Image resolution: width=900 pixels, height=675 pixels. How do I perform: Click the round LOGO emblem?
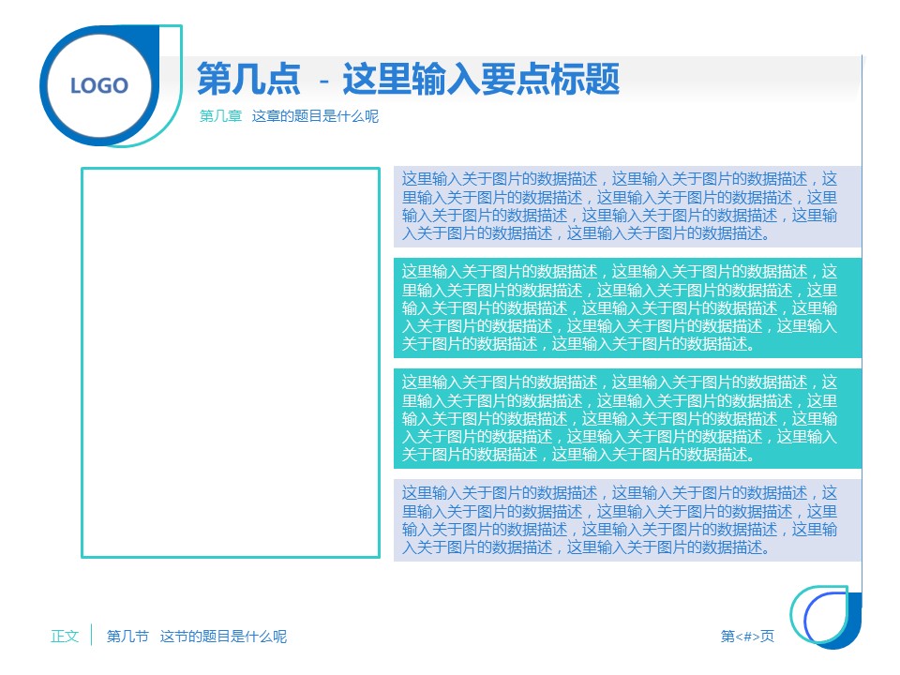click(98, 86)
